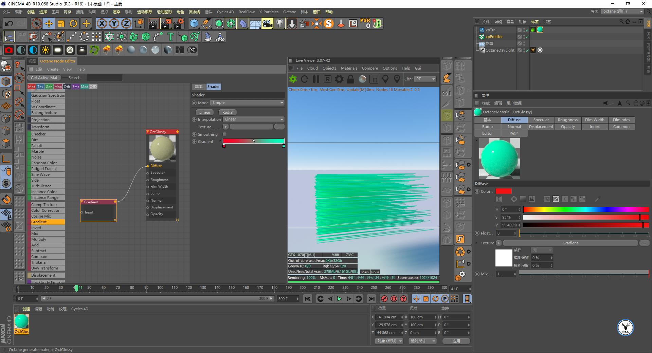Toggle xpEmitter enable checkmark in object manager
Viewport: 652px width, 353px height.
click(527, 37)
